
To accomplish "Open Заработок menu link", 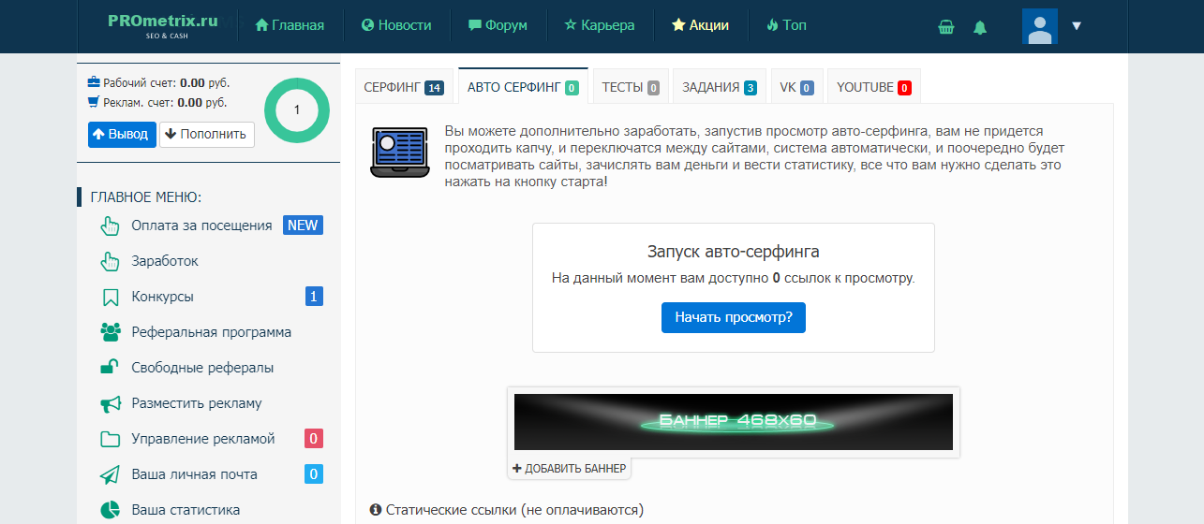I will click(x=165, y=261).
